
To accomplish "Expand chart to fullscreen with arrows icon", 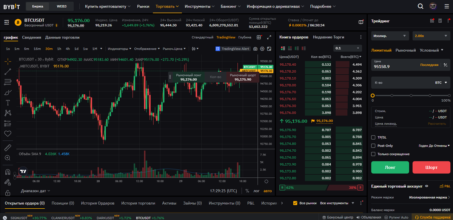I will click(269, 37).
